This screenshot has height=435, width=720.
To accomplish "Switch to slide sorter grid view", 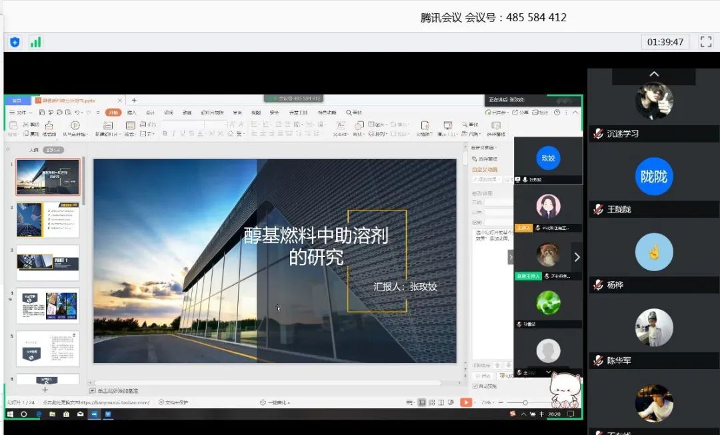I will coord(431,402).
